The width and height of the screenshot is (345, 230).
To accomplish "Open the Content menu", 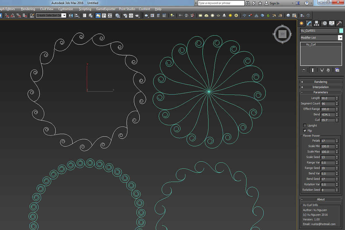I will [x=144, y=9].
